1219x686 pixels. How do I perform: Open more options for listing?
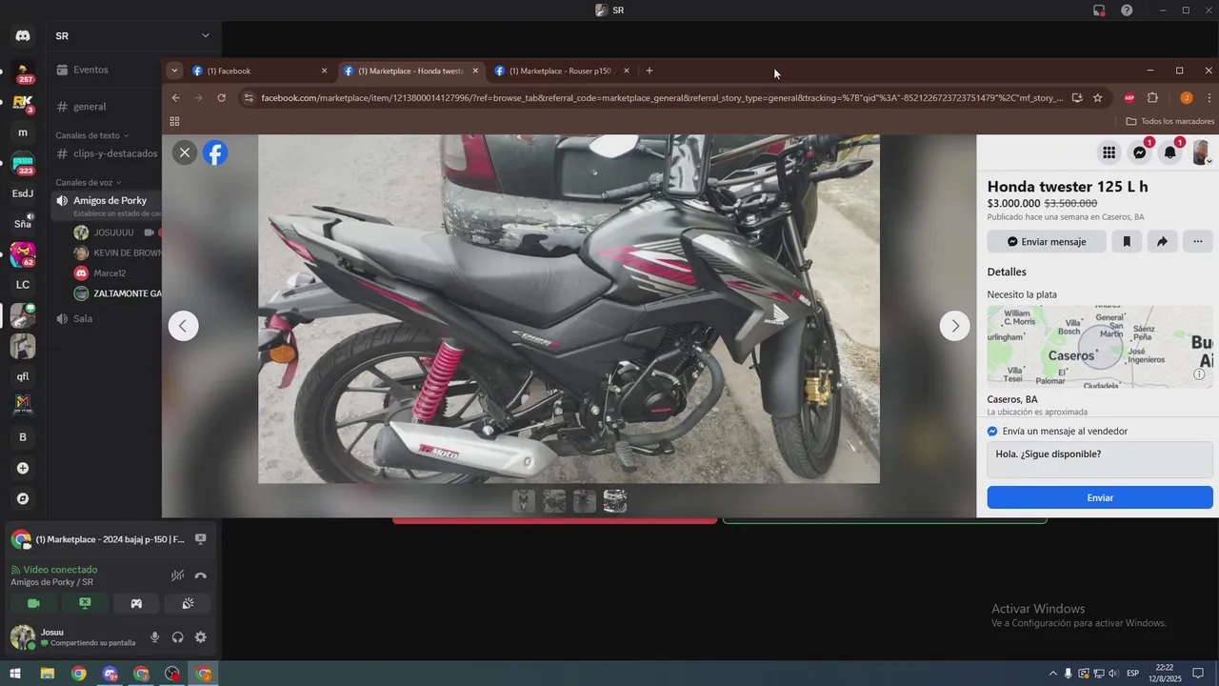(1198, 242)
